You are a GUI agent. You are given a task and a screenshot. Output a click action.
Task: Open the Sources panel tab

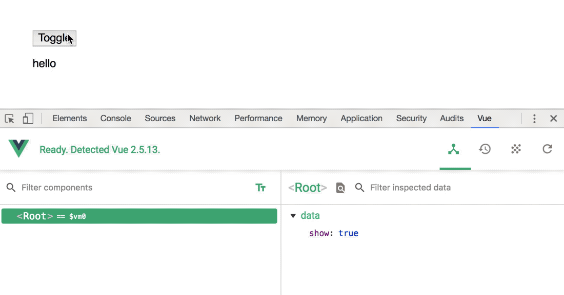tap(160, 119)
